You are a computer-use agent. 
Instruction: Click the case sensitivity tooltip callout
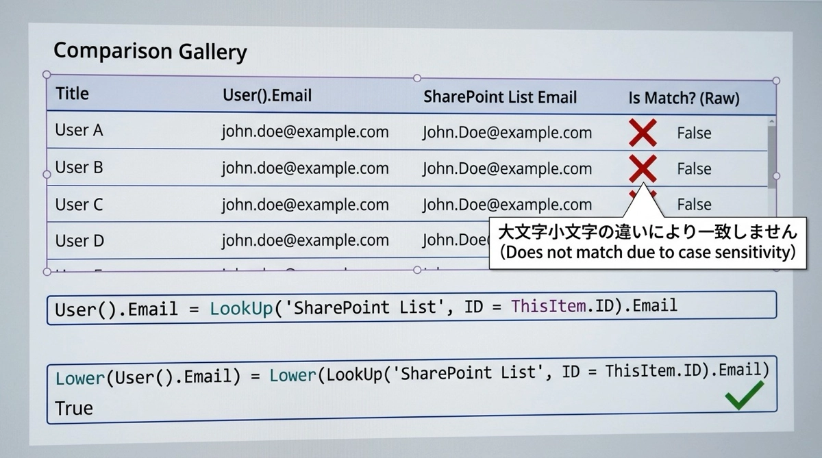(647, 242)
